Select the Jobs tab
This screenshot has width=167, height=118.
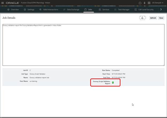pyautogui.click(x=88, y=9)
